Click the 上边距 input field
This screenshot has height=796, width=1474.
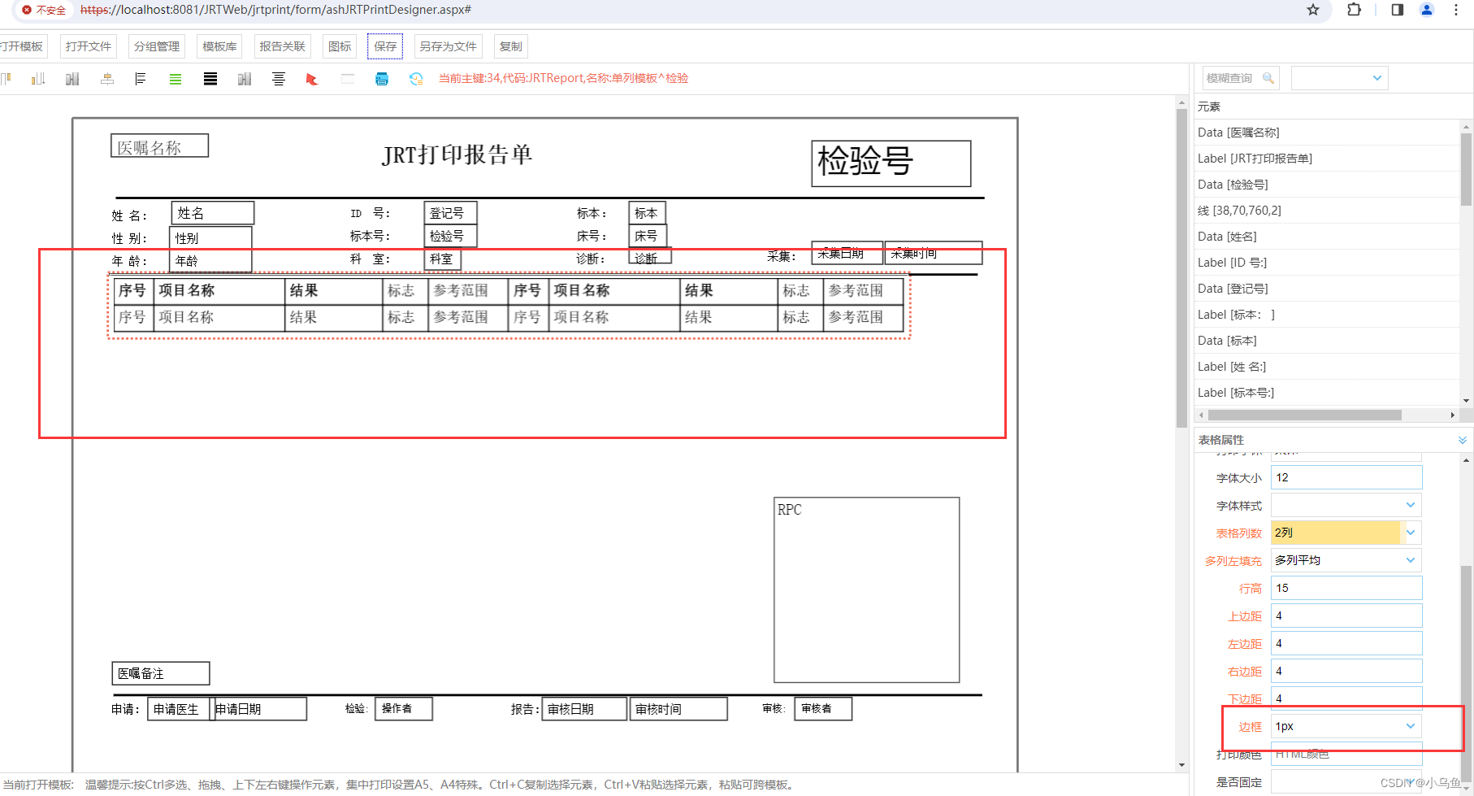[x=1346, y=615]
